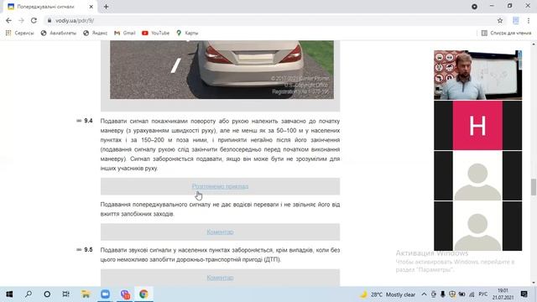Open YouTube bookmark
537x302 pixels.
155,33
